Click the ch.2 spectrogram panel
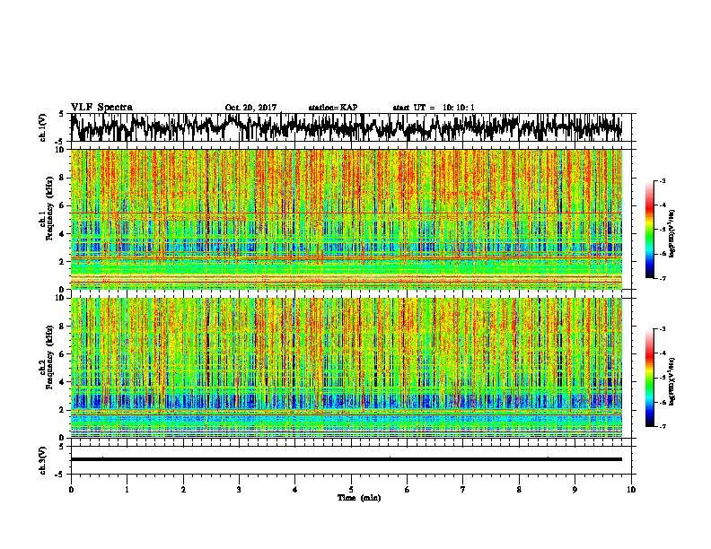Viewport: 711px width, 549px height. tap(347, 368)
